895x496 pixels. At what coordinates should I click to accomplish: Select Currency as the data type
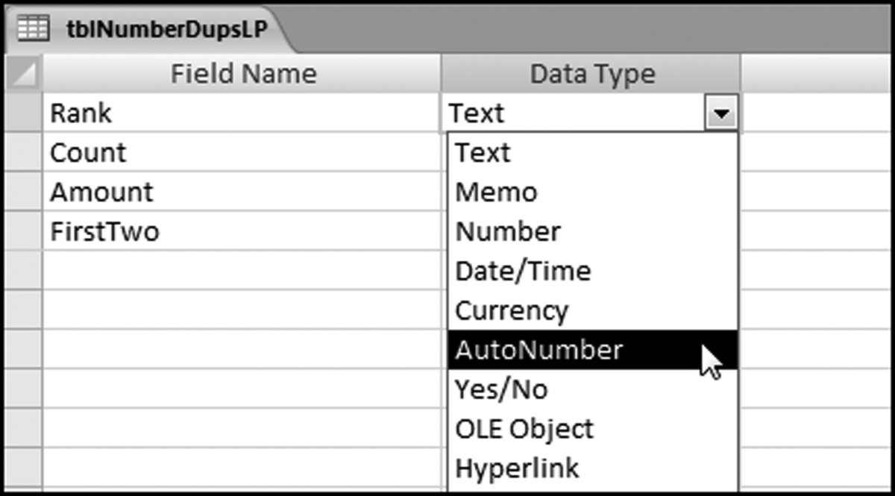tap(512, 310)
